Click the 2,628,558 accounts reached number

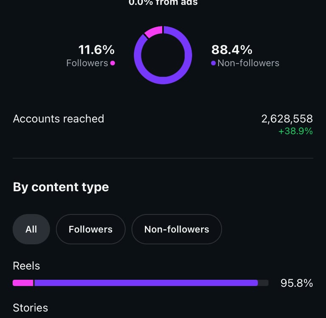[x=287, y=119]
